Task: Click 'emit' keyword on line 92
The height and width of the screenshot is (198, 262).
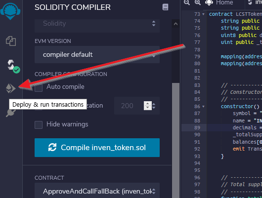Action: point(239,149)
